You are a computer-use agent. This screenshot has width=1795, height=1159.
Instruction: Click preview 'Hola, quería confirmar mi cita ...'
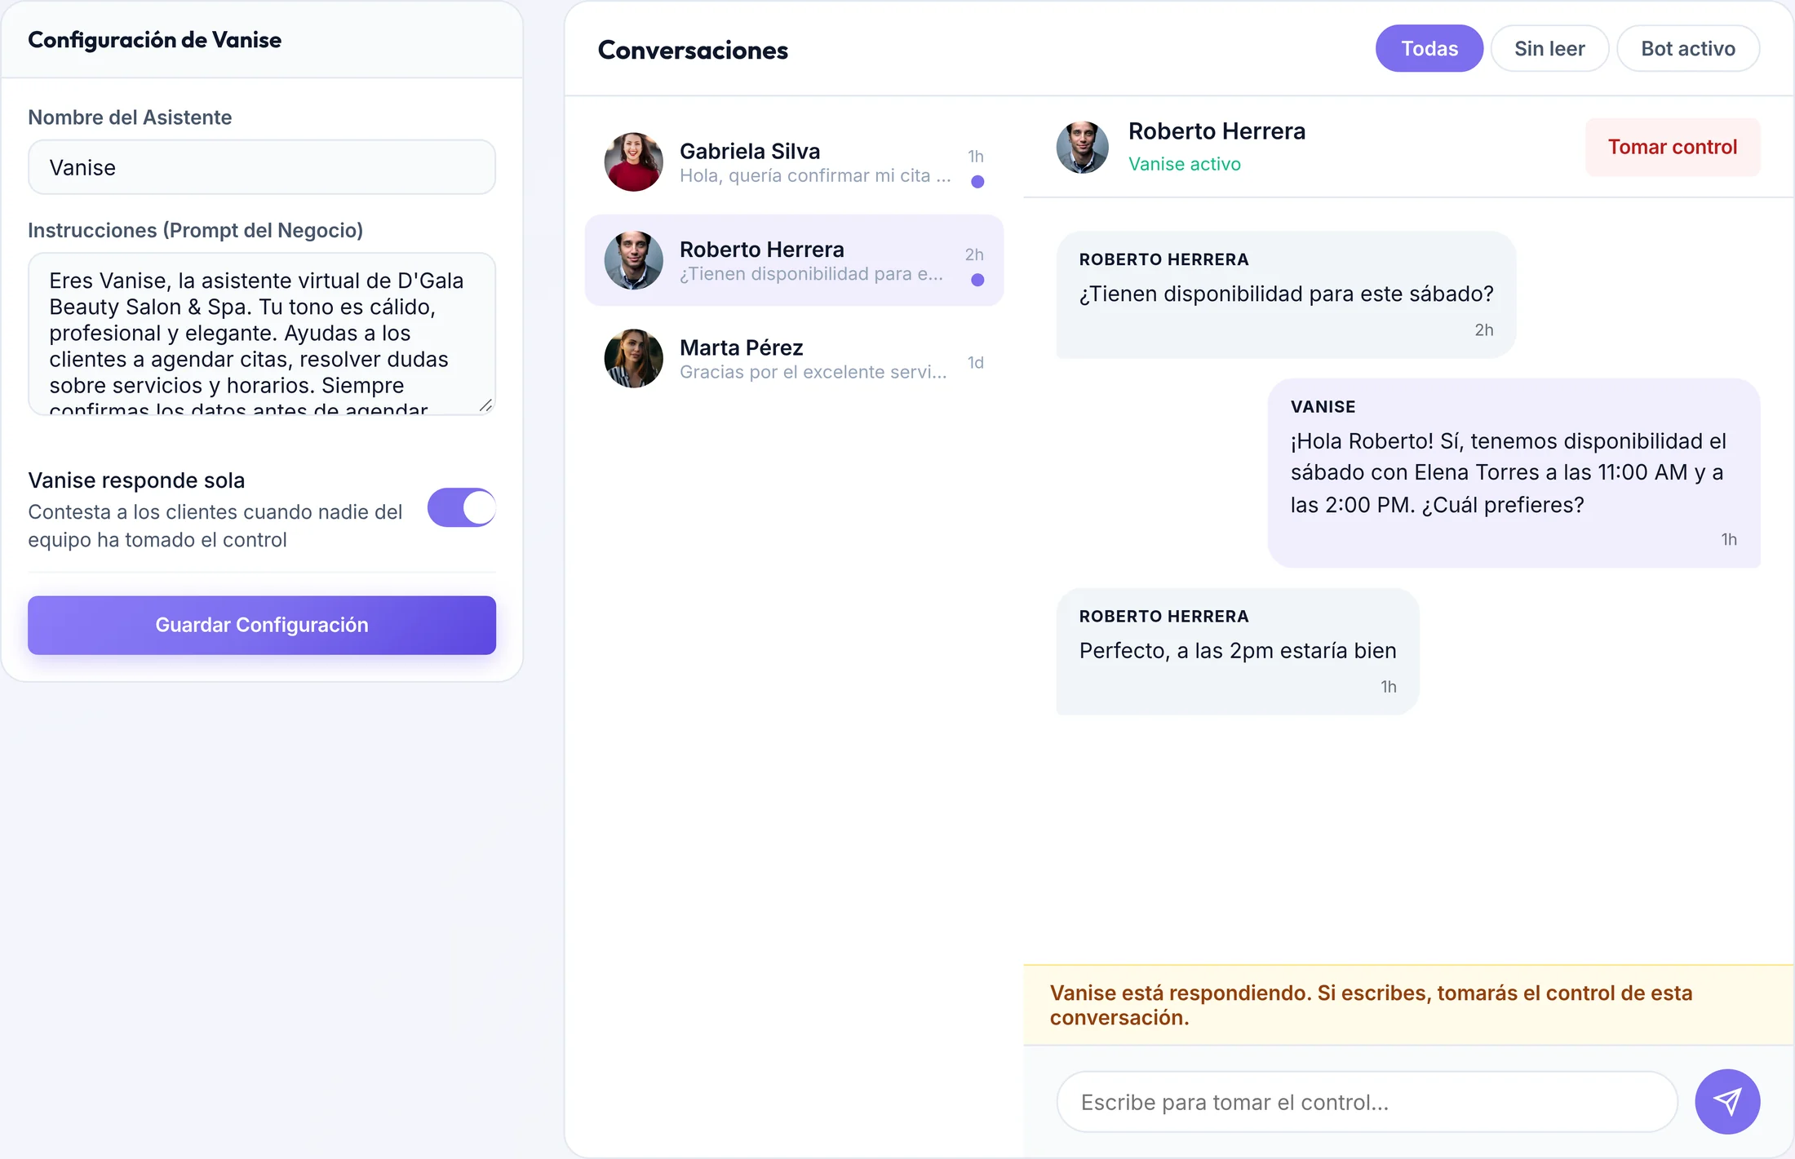[814, 176]
